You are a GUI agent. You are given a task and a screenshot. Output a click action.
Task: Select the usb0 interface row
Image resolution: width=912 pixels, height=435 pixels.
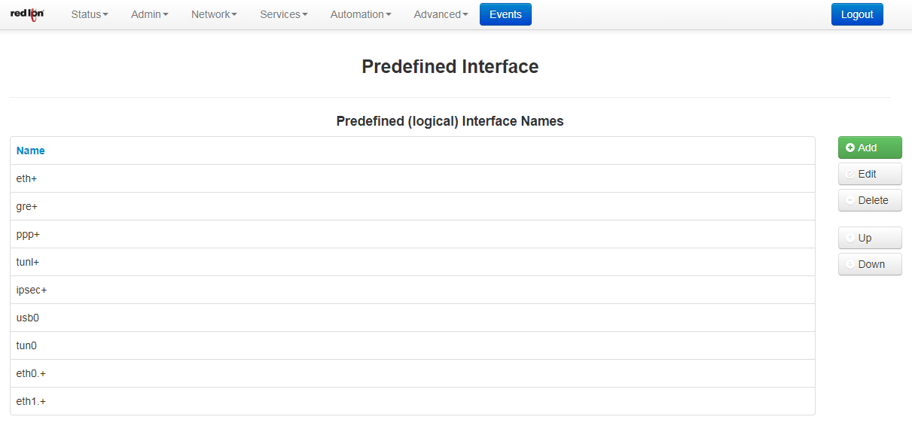pos(413,318)
